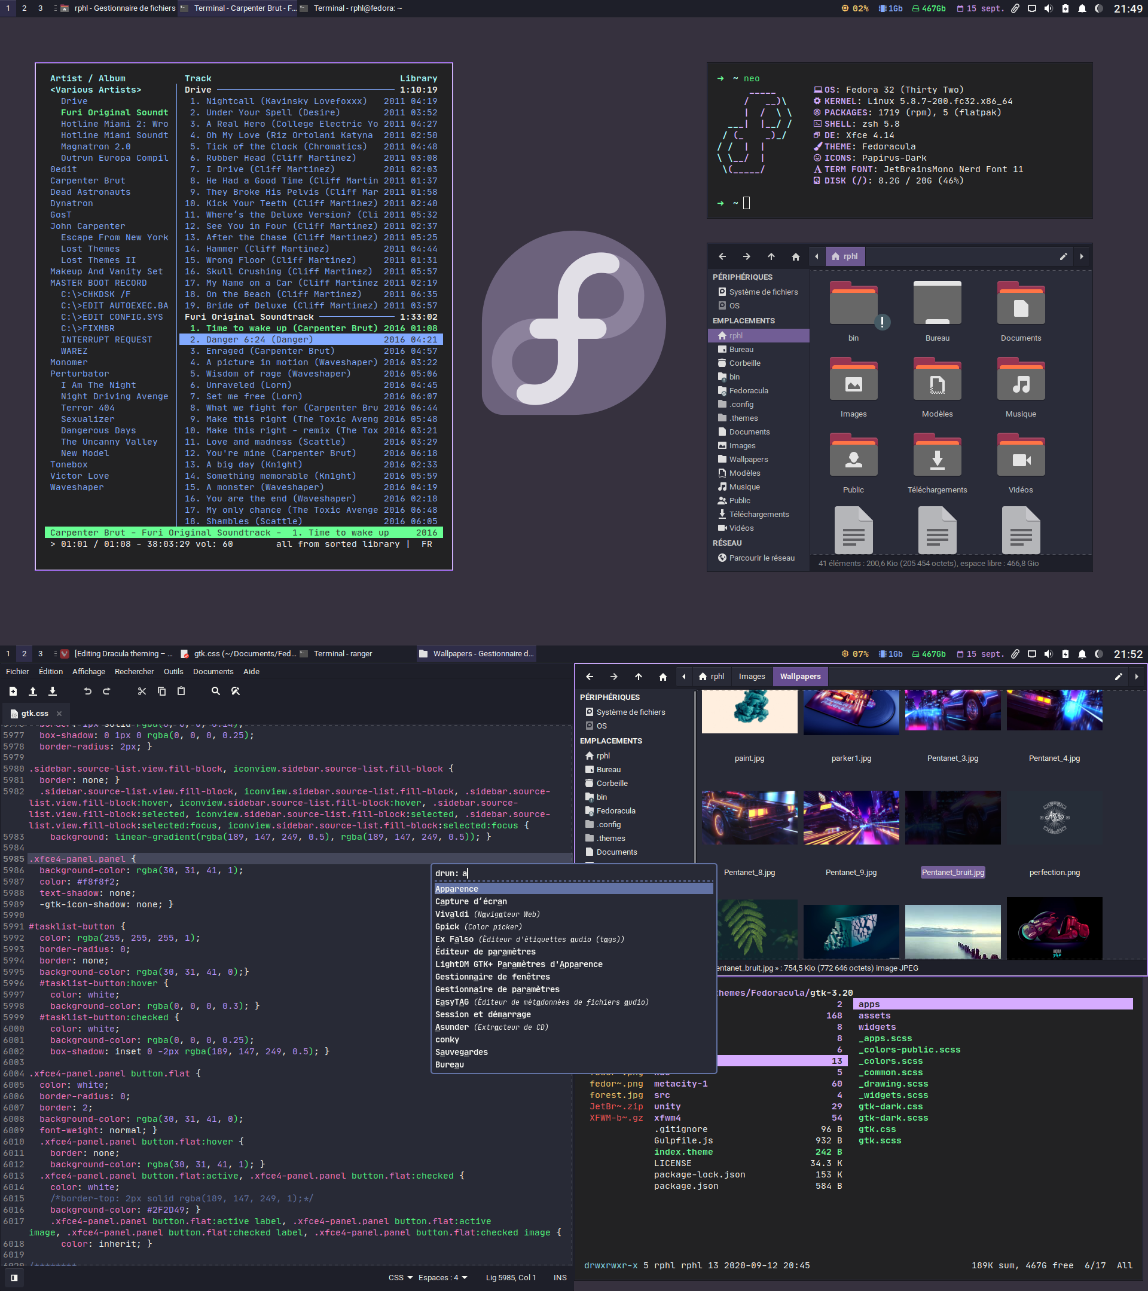Image resolution: width=1148 pixels, height=1291 pixels.
Task: Toggle INS overwrite mode in status bar
Action: [560, 1277]
